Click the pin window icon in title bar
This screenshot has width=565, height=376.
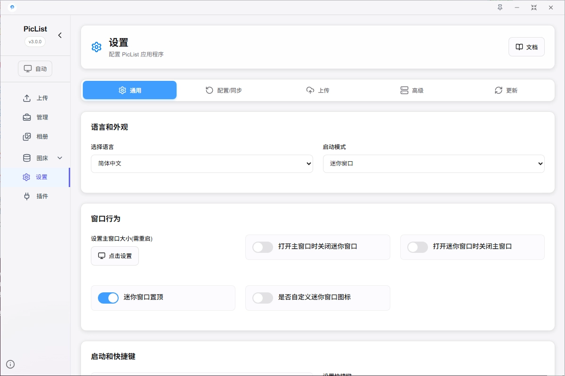[500, 8]
